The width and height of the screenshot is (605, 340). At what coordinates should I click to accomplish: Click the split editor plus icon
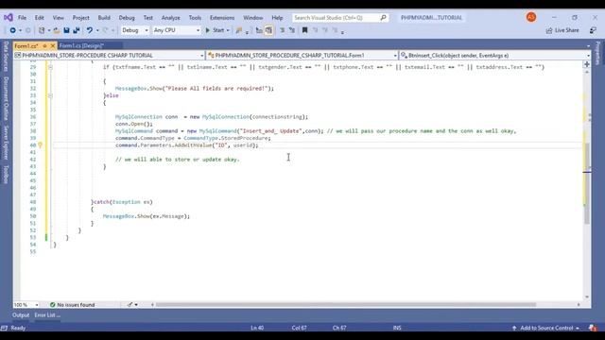click(587, 64)
